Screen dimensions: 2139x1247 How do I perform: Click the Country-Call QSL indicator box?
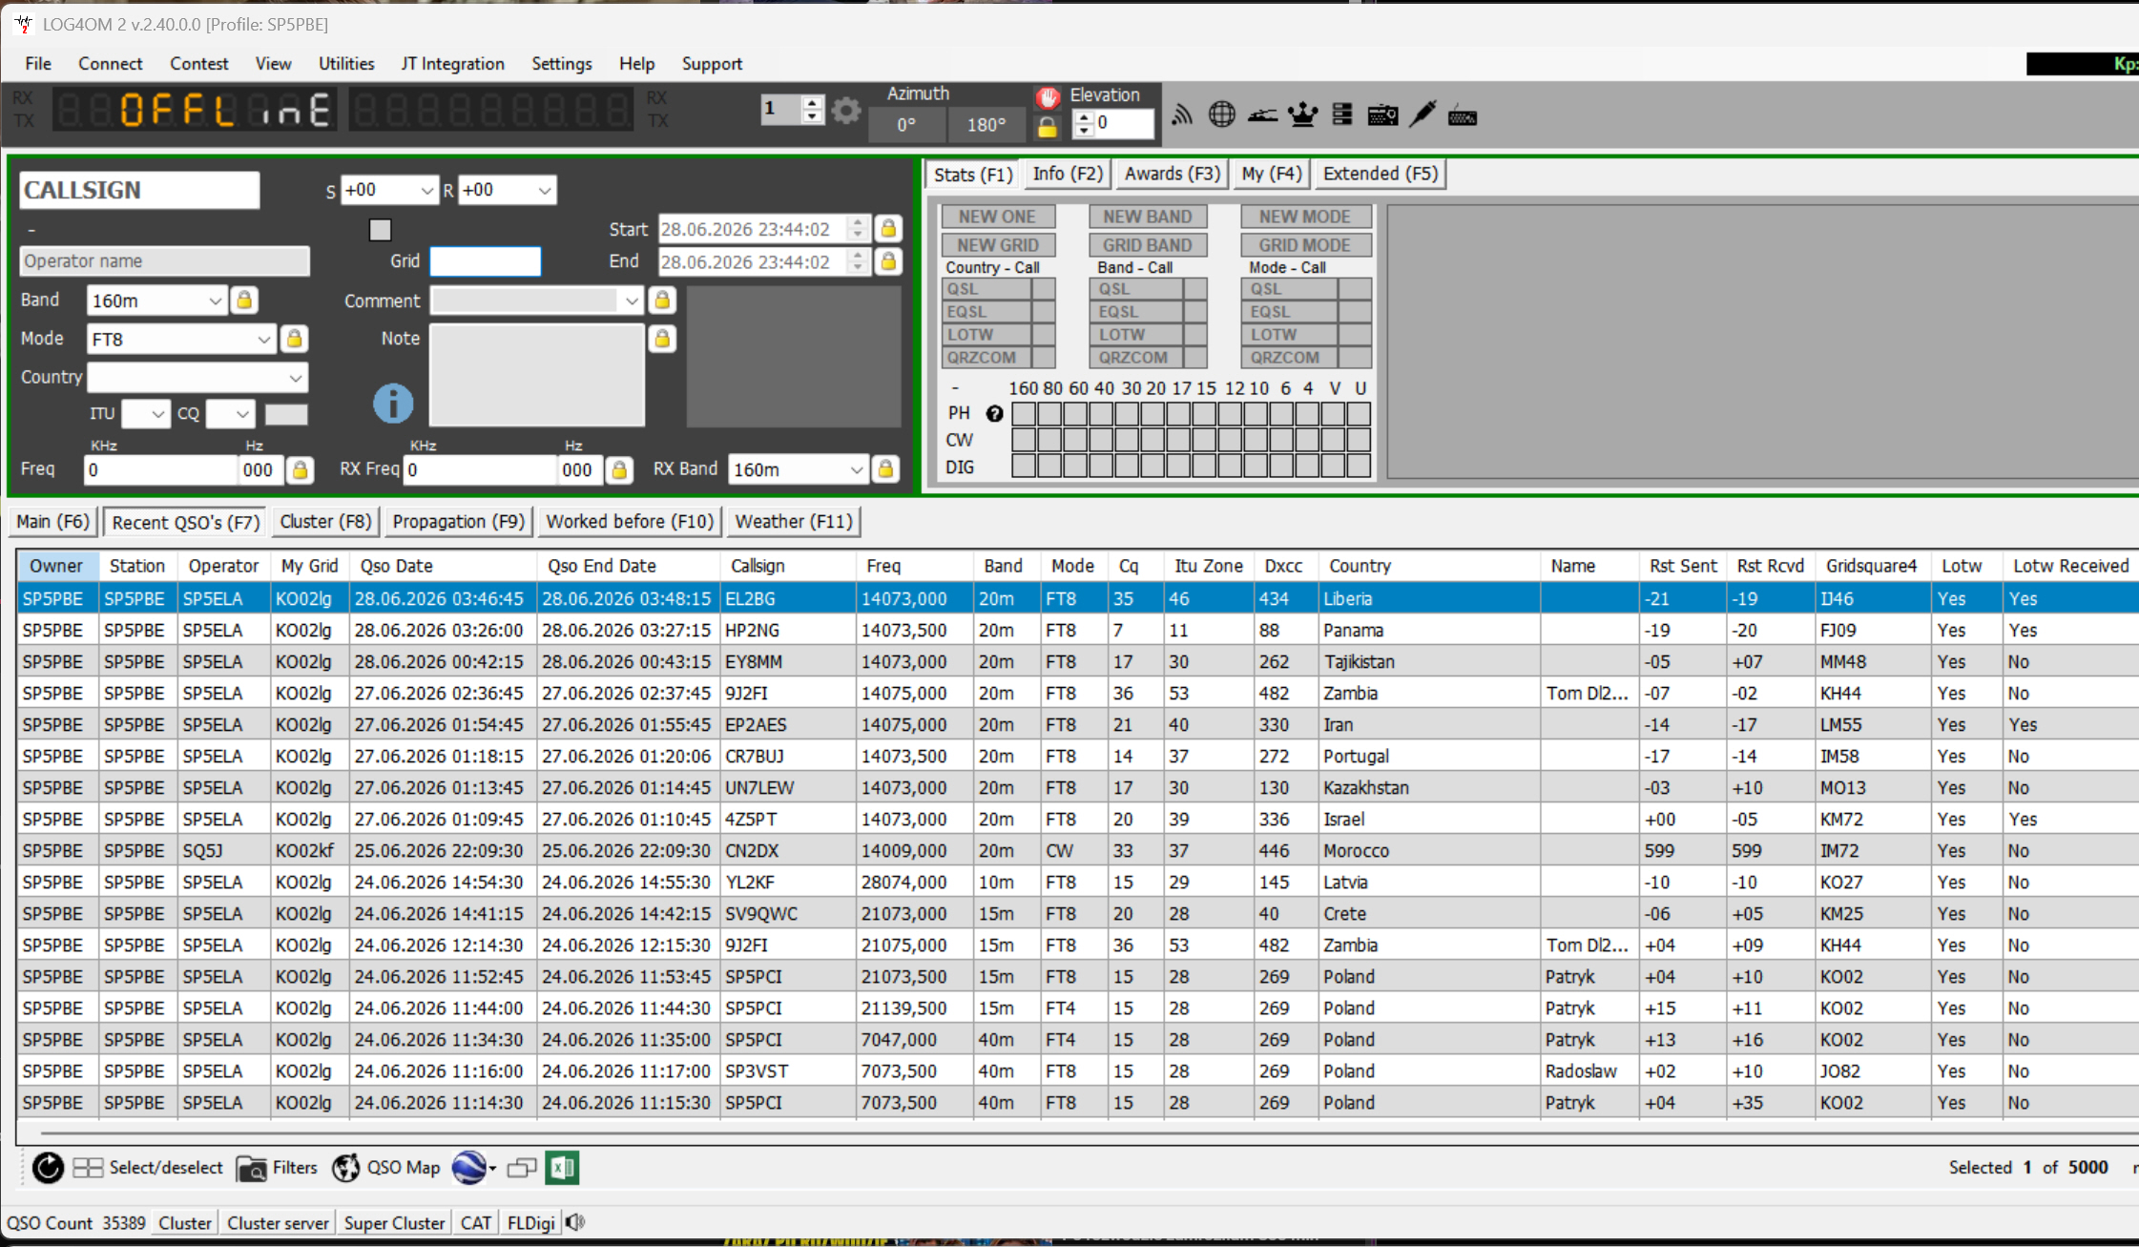click(1044, 289)
